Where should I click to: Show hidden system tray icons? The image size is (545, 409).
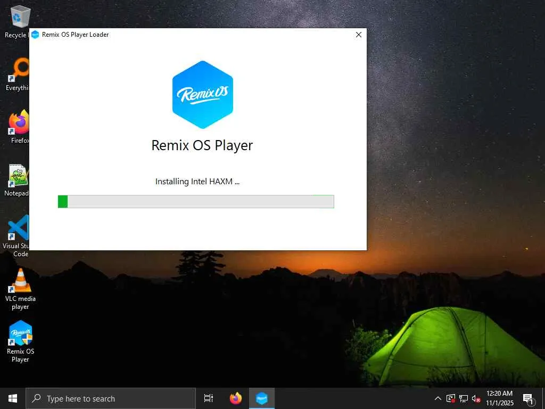click(438, 398)
